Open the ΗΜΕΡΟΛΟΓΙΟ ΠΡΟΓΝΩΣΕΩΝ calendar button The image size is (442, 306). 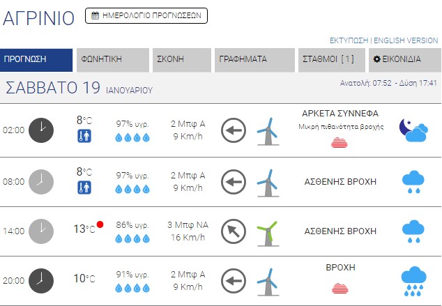coord(146,15)
